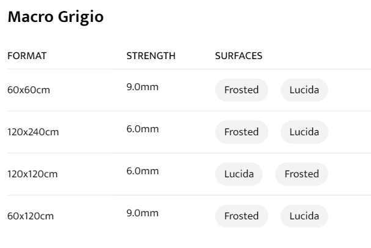Choose Lucida surface for 120x240cm format

pyautogui.click(x=304, y=132)
